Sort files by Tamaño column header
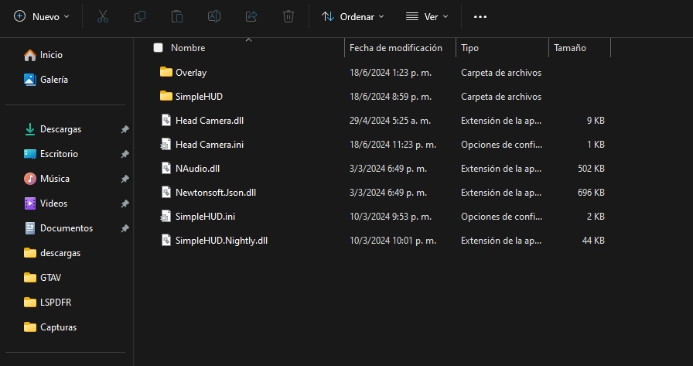Screen dimensions: 693x366 point(570,48)
